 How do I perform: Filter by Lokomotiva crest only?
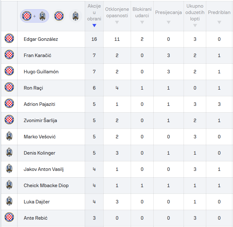tap(75, 16)
